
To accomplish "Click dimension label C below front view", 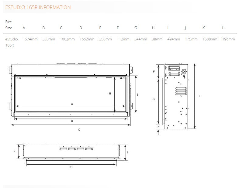I will [72, 121].
